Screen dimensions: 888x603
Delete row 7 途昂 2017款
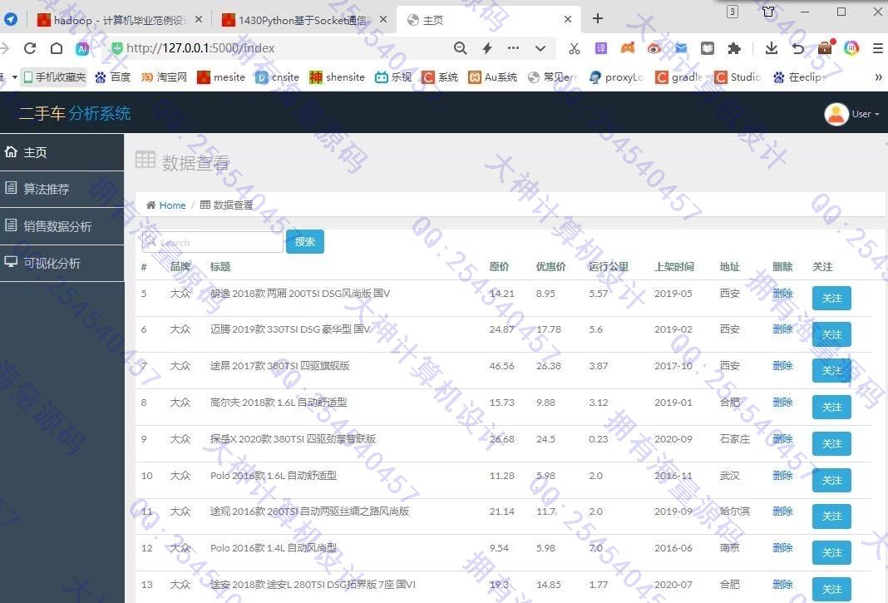point(782,366)
